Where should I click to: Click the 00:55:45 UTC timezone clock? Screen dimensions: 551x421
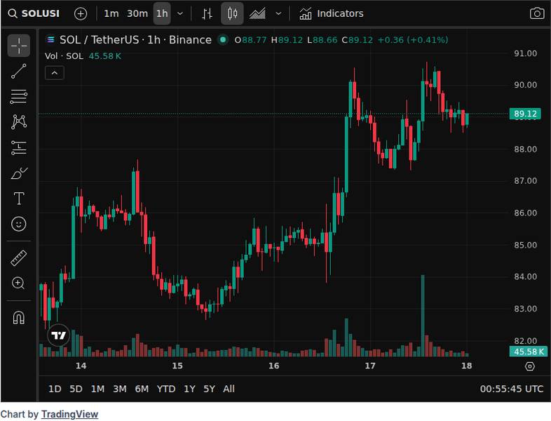point(512,389)
